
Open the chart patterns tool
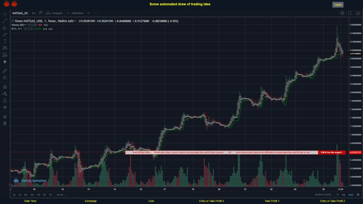tap(5, 48)
